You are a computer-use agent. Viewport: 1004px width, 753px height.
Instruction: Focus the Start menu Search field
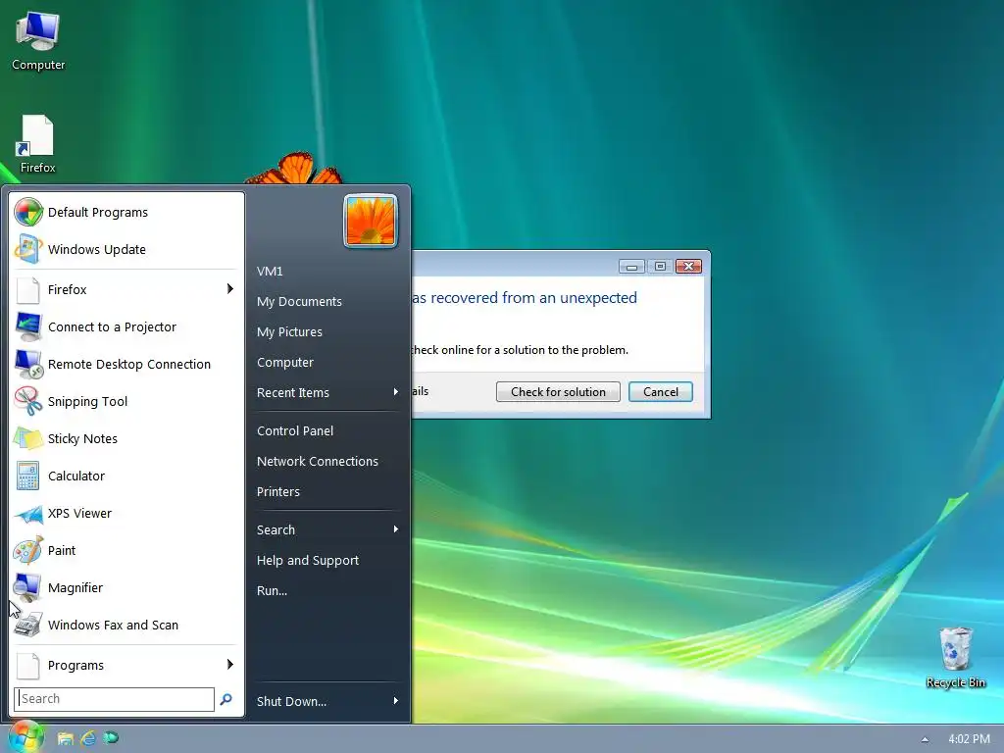coord(114,699)
